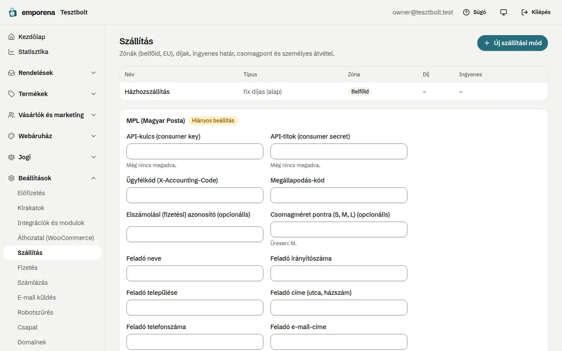Click the Termékek tag icon
This screenshot has width=562, height=351.
coord(11,94)
